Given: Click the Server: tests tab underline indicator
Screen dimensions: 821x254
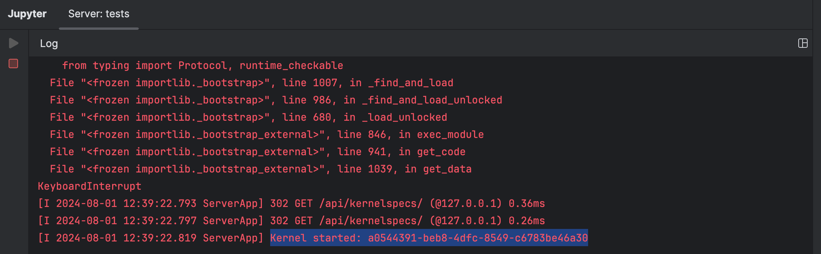Looking at the screenshot, I should click(x=98, y=28).
